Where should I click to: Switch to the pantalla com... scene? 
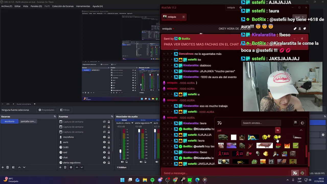click(x=28, y=121)
